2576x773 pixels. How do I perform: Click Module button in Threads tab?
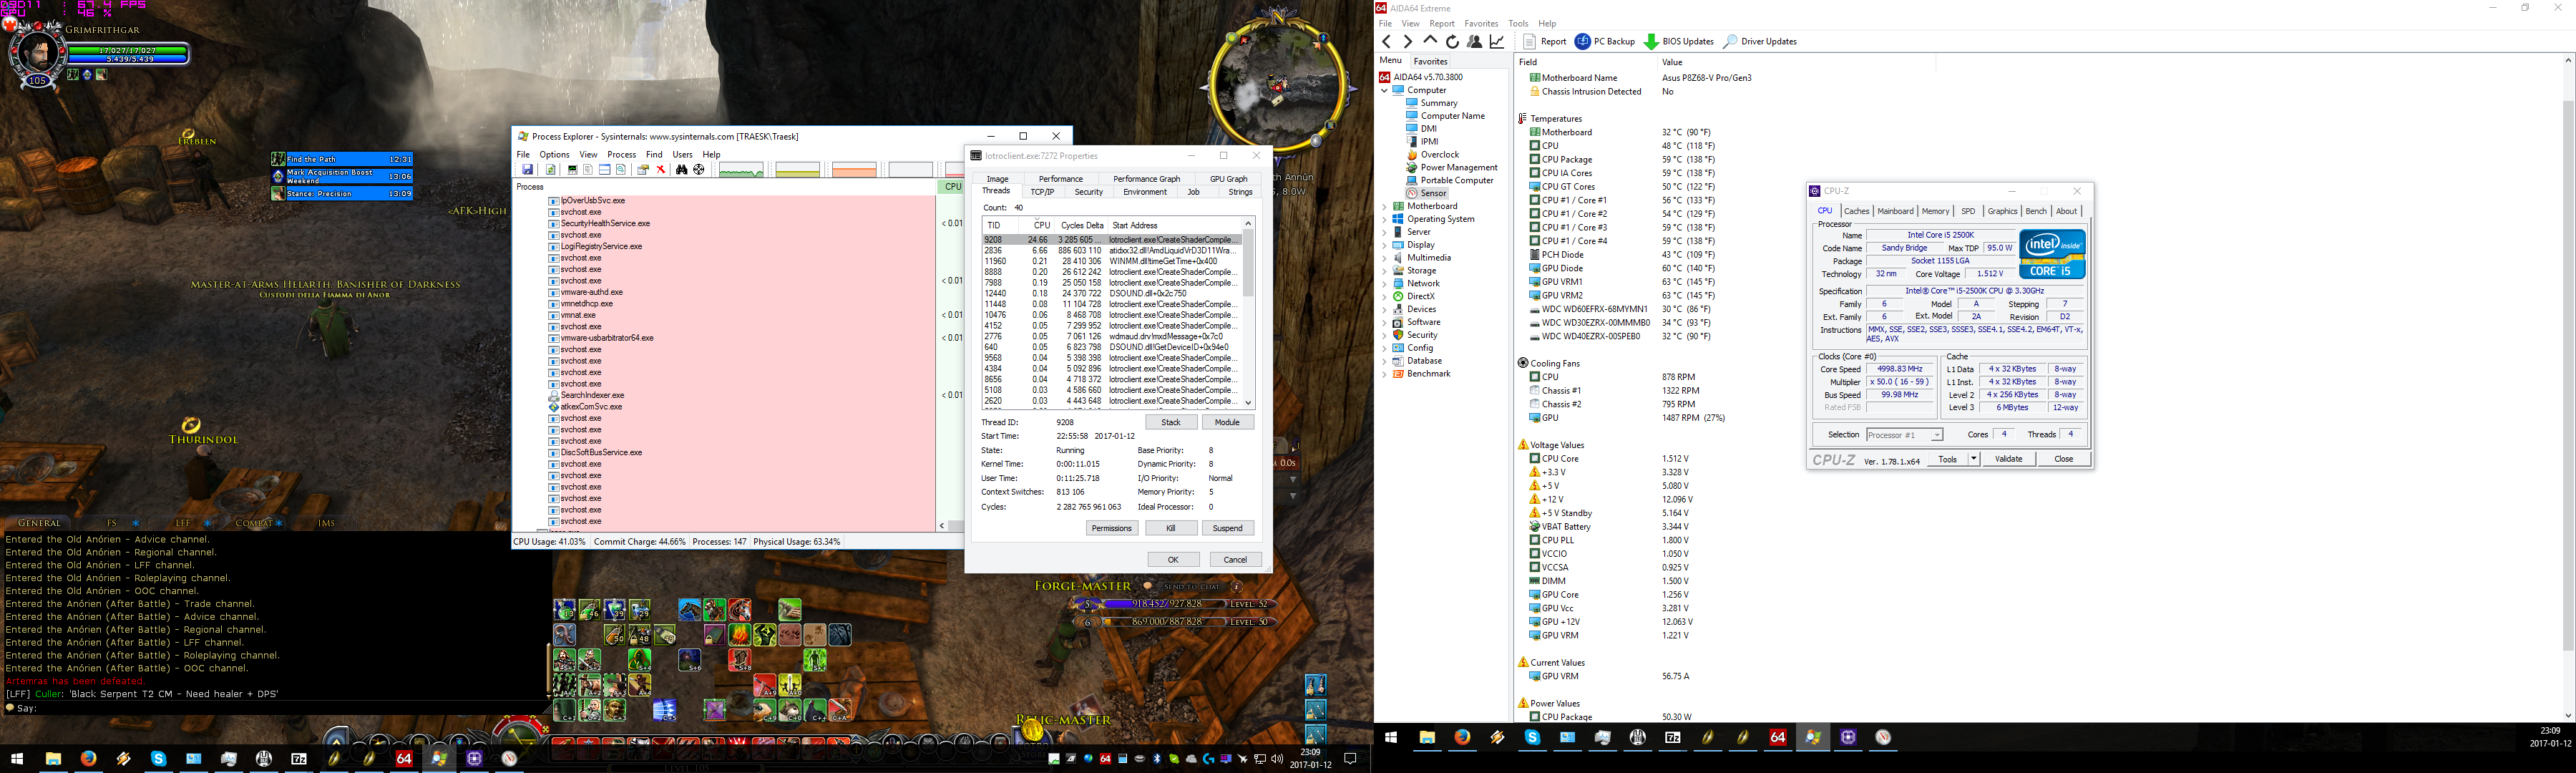1227,422
